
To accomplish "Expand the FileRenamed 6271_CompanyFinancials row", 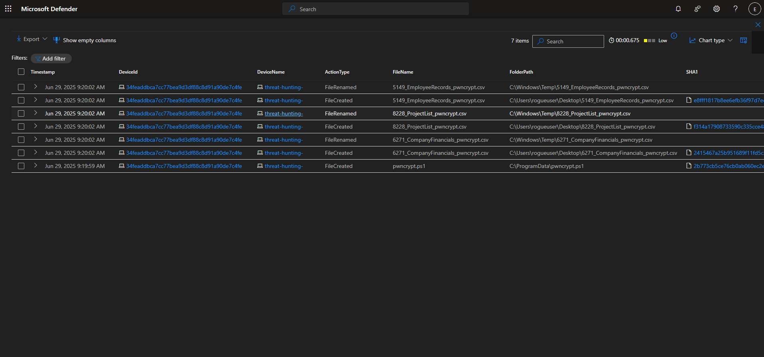I will tap(35, 139).
